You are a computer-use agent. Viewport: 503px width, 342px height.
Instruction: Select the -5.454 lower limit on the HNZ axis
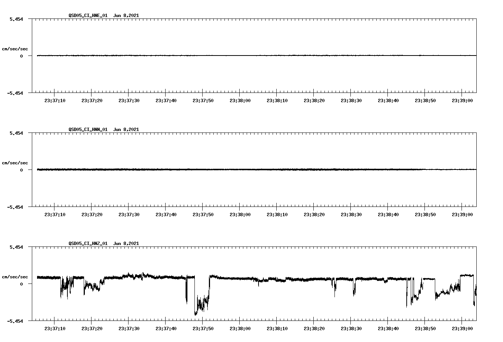[15, 321]
